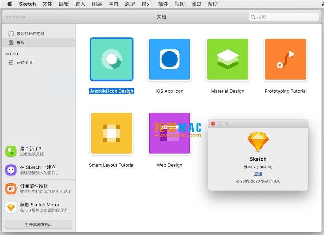
Task: Click the Sketch Mirror icon in sidebar
Action: pos(11,207)
